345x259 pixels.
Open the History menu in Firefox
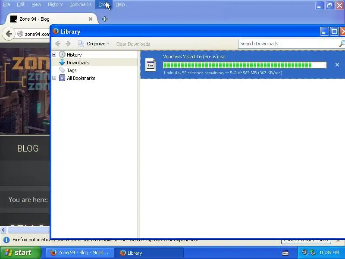click(x=55, y=4)
